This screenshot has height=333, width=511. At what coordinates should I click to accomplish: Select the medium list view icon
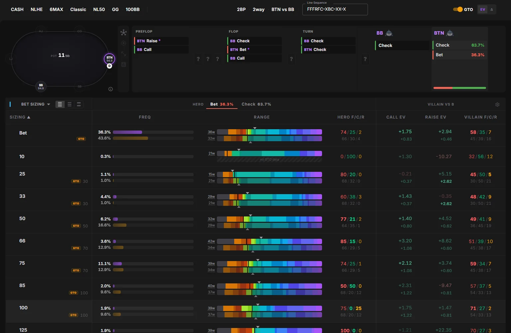(x=69, y=104)
